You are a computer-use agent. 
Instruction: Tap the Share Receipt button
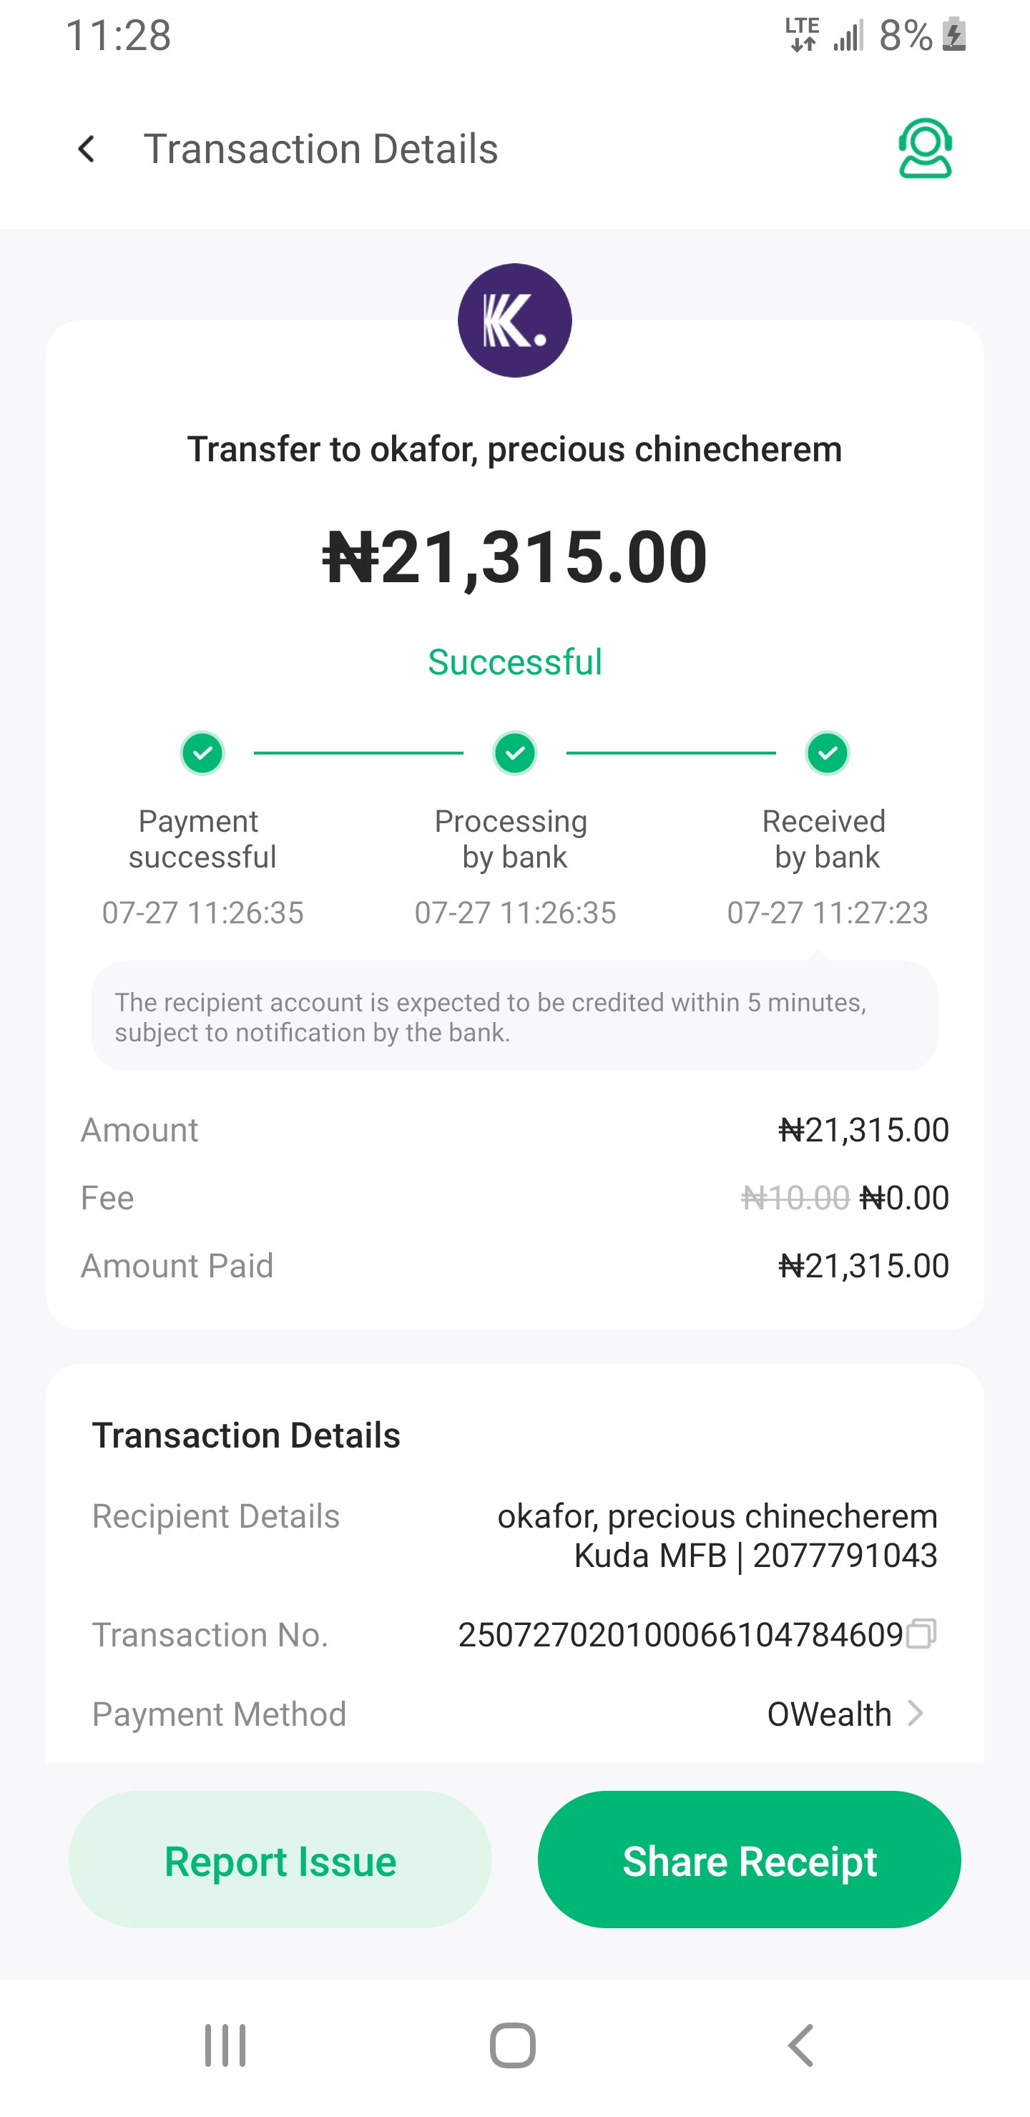[x=749, y=1860]
